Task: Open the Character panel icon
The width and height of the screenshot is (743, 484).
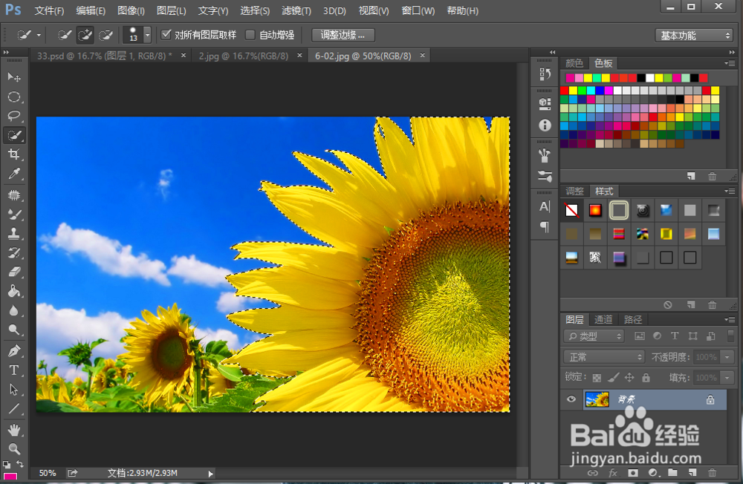Action: coord(545,206)
